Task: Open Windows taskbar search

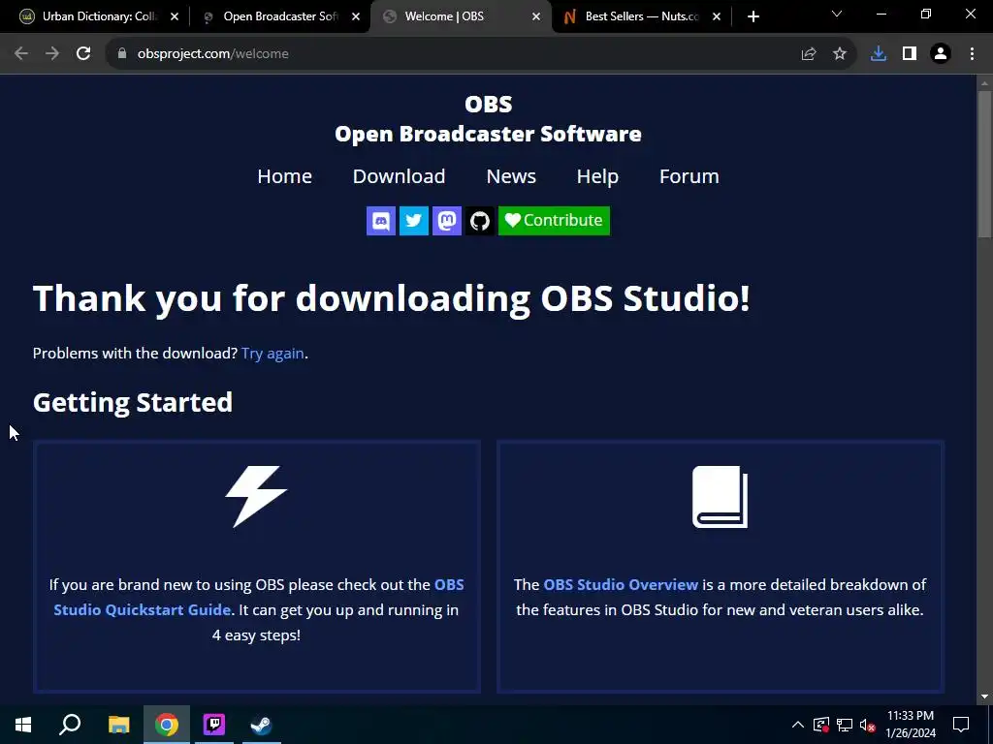Action: [x=70, y=725]
